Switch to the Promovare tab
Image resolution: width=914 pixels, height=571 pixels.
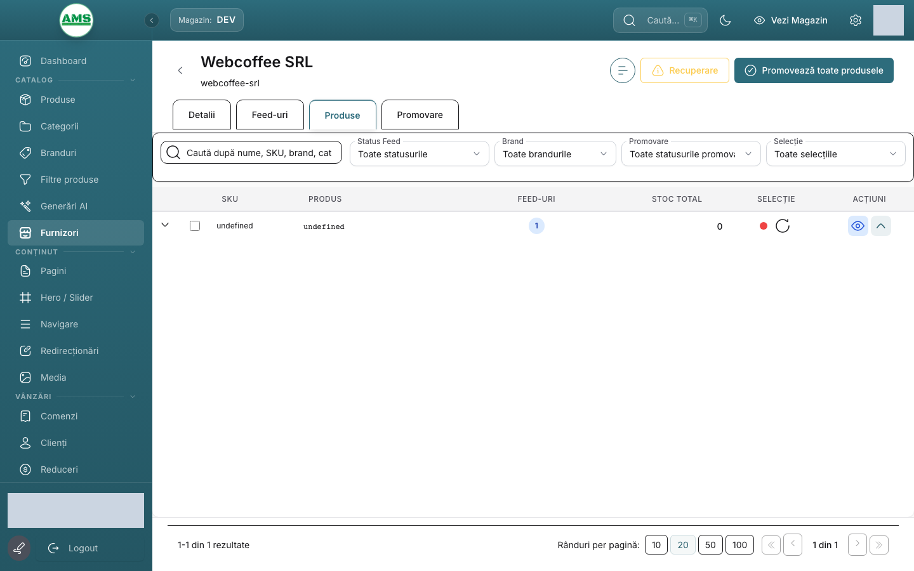(420, 115)
